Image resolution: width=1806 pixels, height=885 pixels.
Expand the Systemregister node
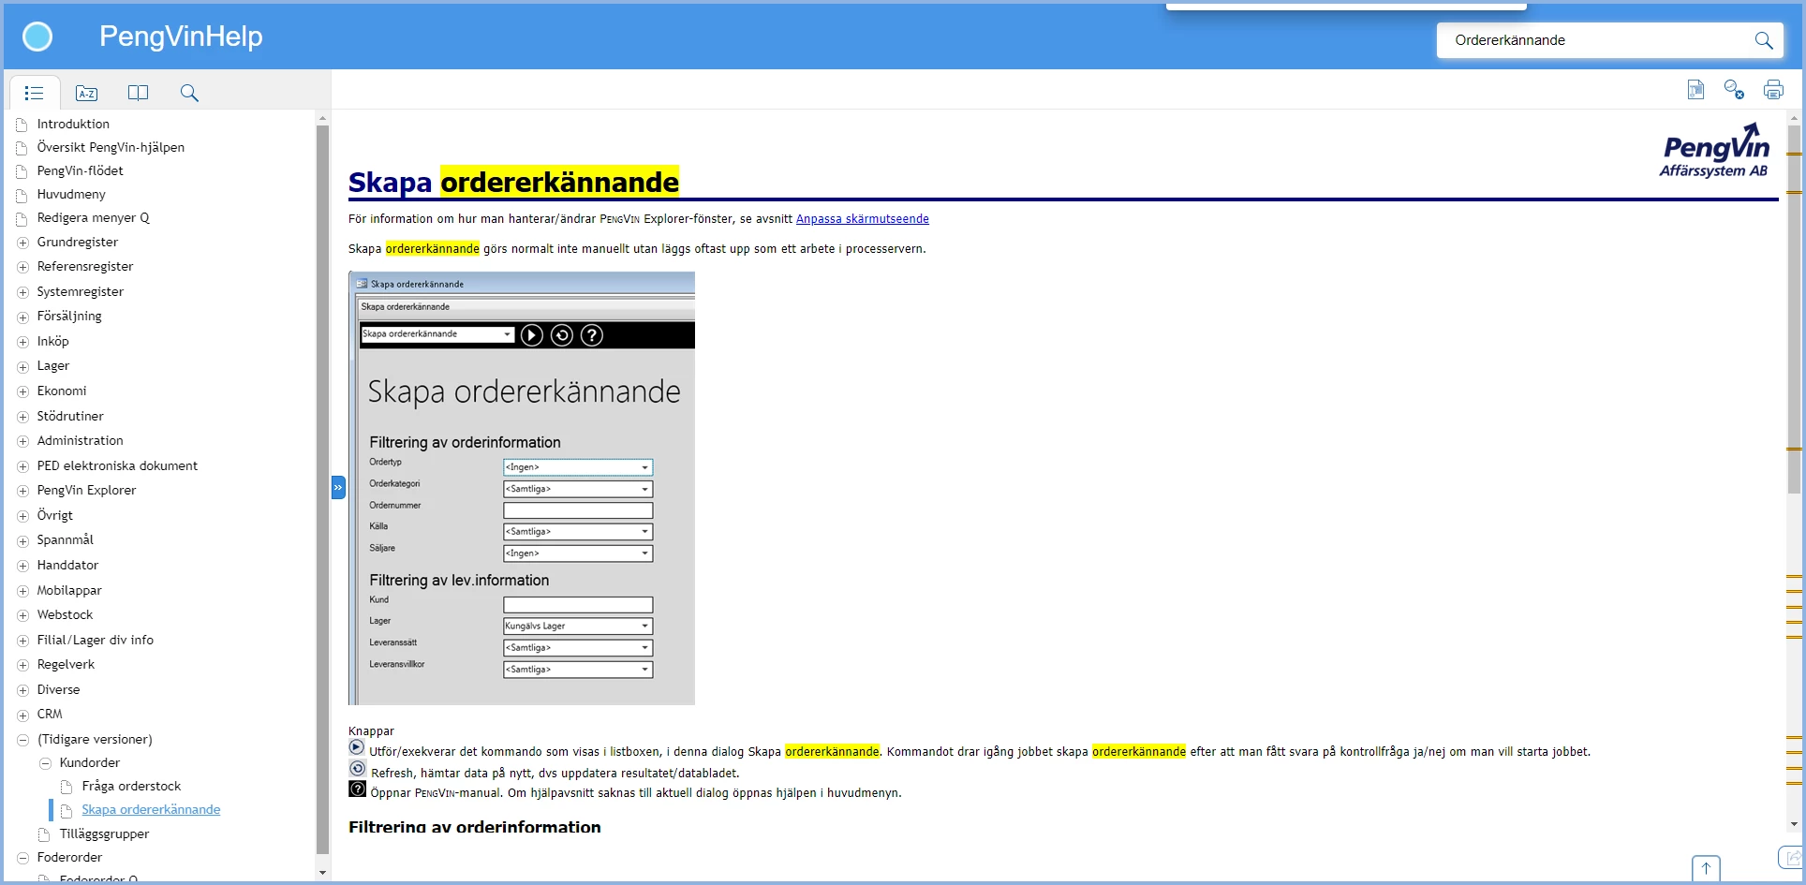point(23,292)
